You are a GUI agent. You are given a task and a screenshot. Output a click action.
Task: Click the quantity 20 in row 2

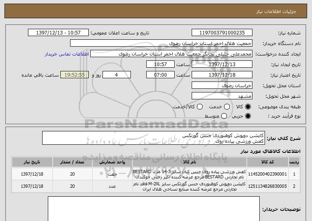point(72,186)
